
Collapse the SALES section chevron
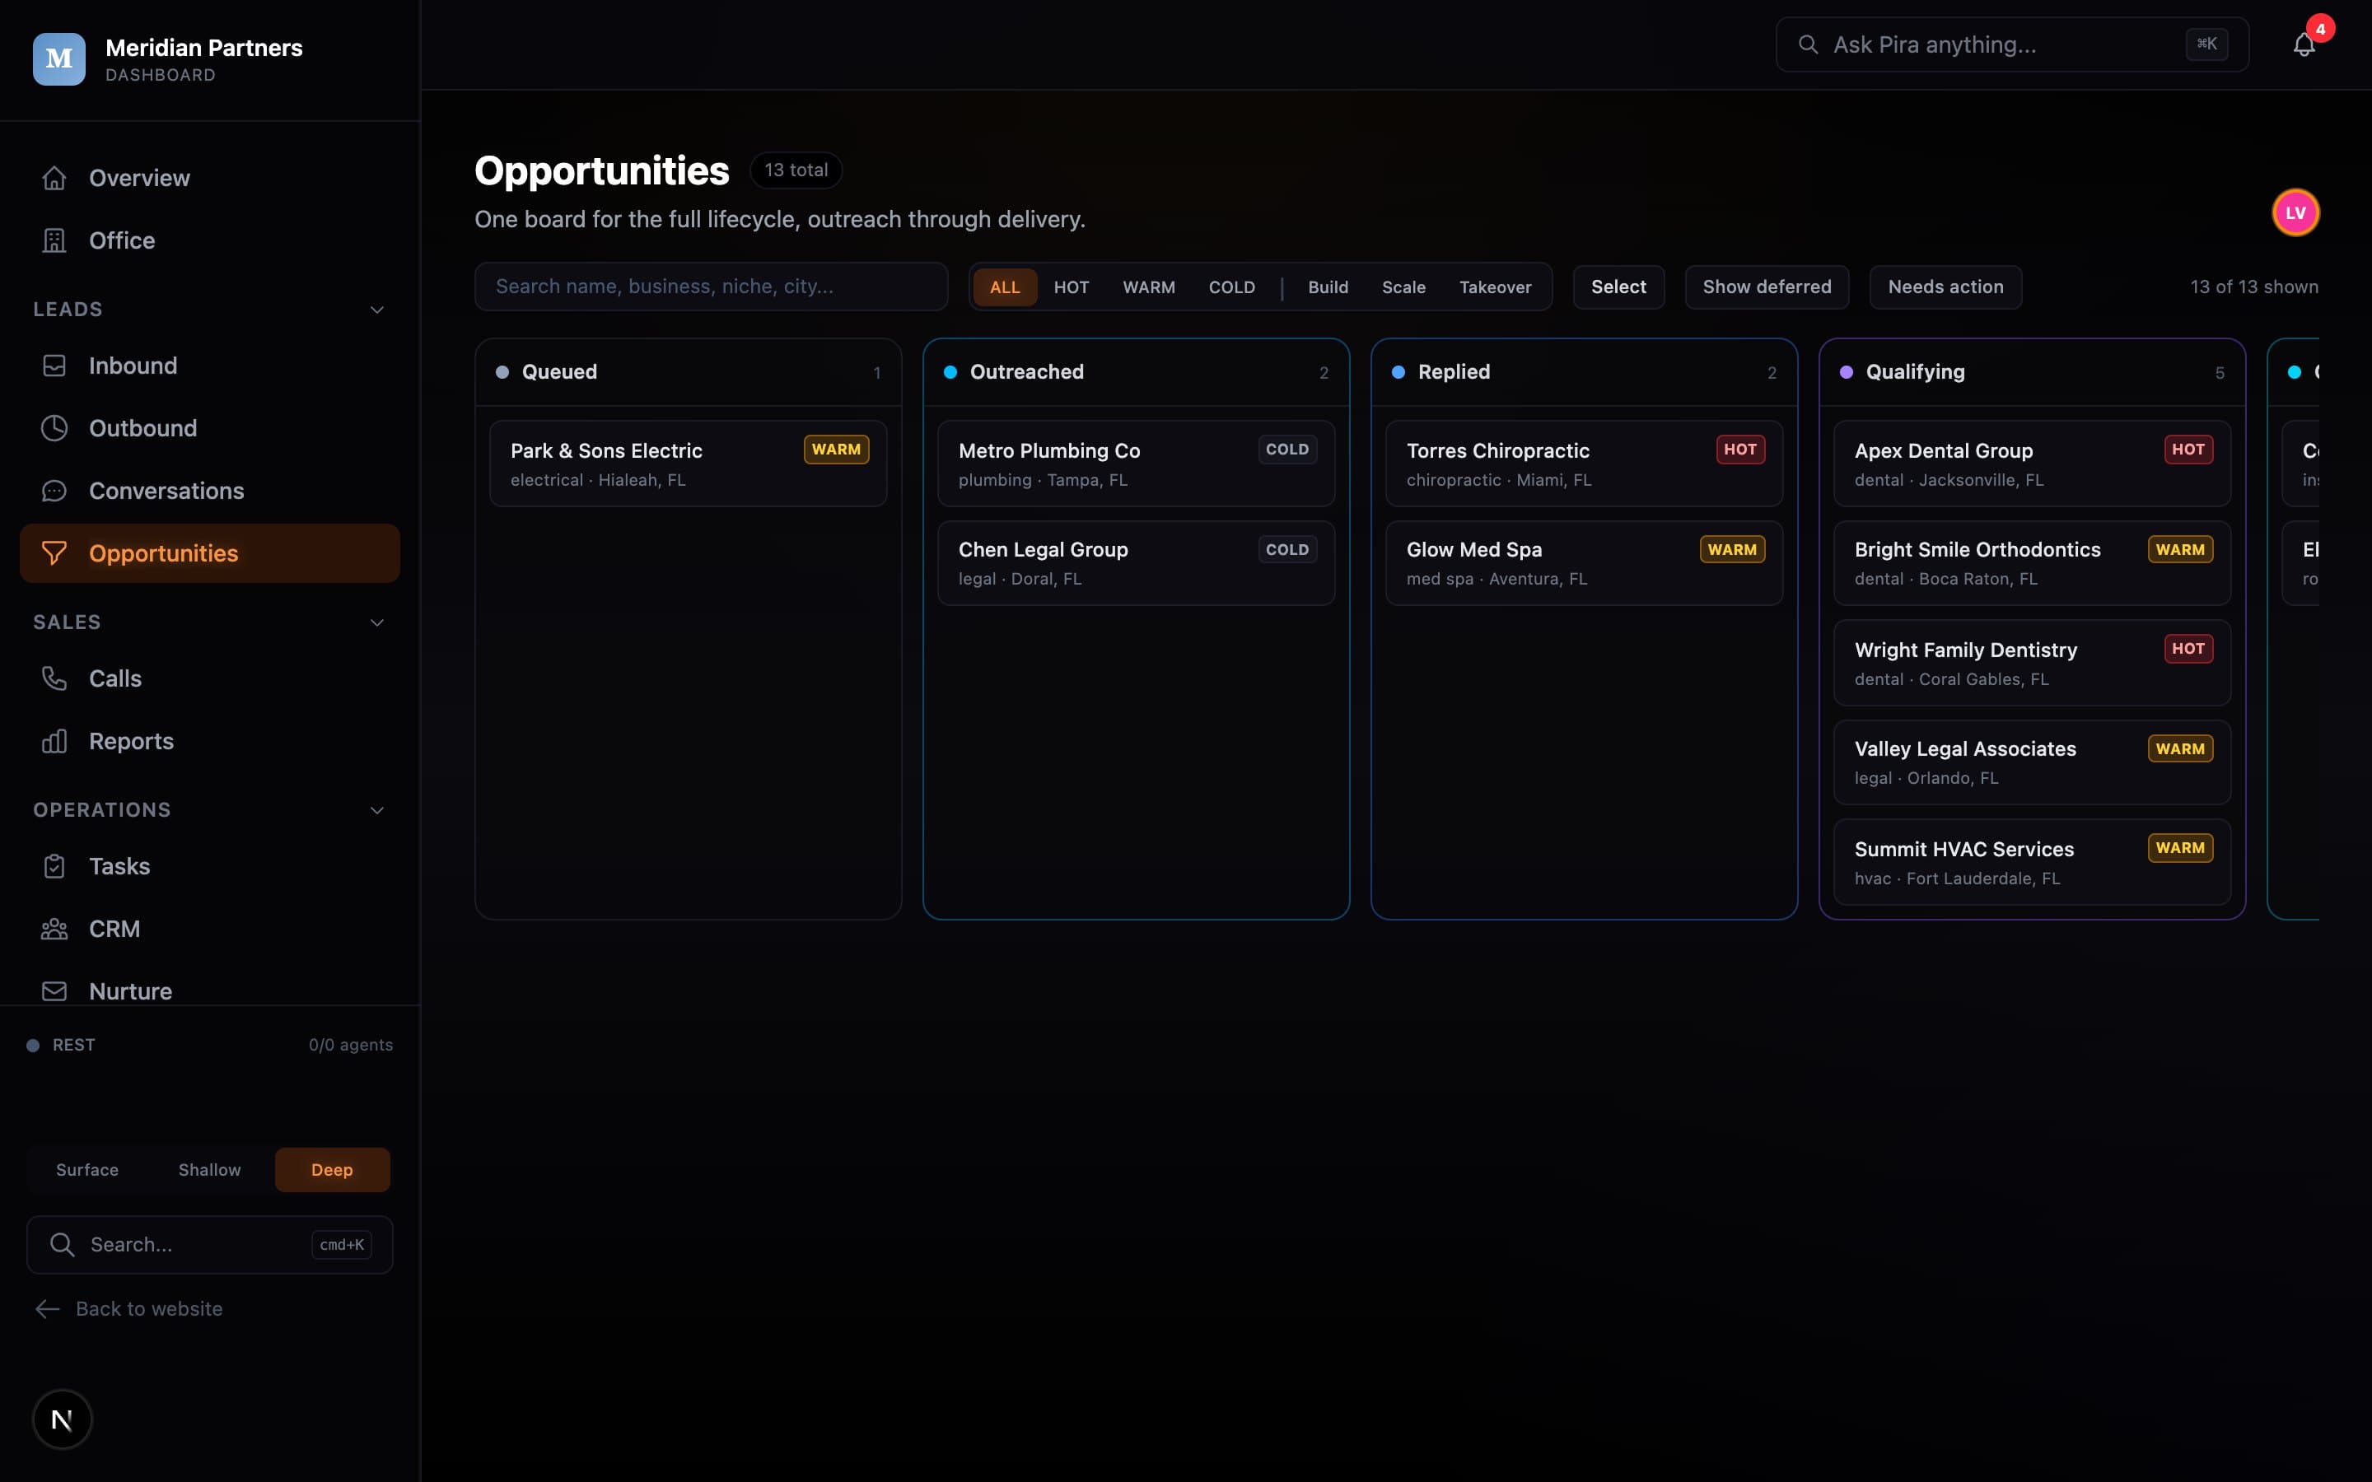[x=376, y=622]
